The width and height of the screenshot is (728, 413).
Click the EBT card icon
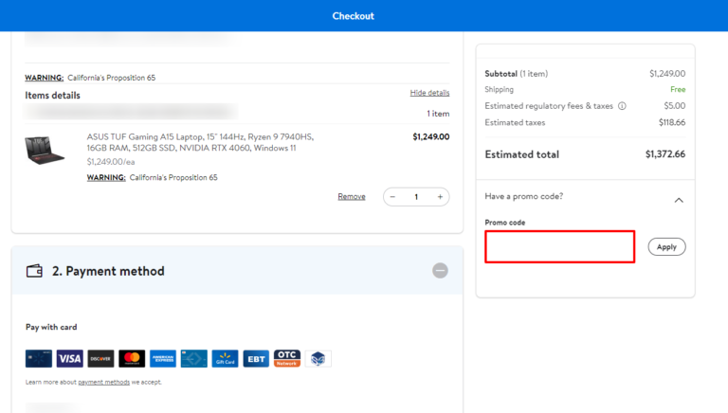tap(256, 359)
